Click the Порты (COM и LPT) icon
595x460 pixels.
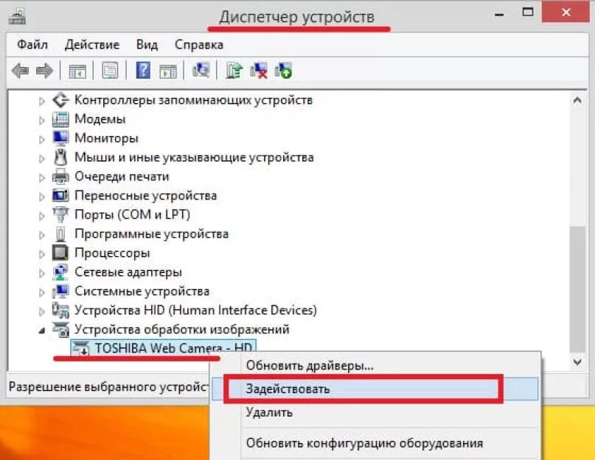(x=60, y=214)
